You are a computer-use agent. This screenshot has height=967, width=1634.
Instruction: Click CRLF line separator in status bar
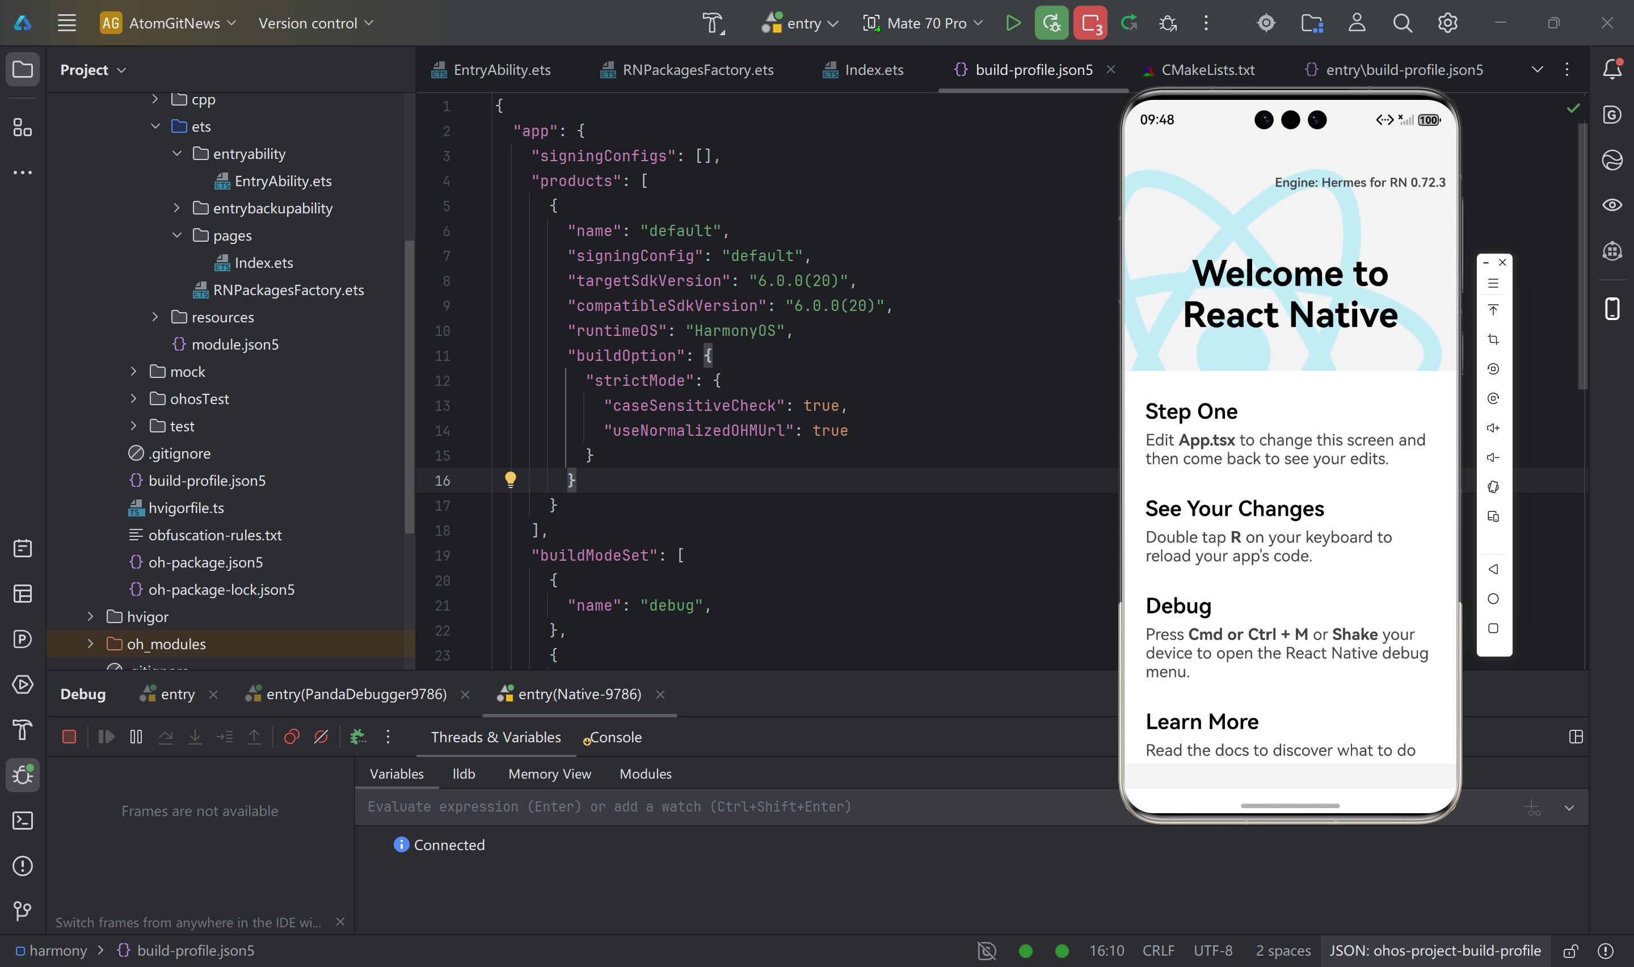click(x=1158, y=951)
